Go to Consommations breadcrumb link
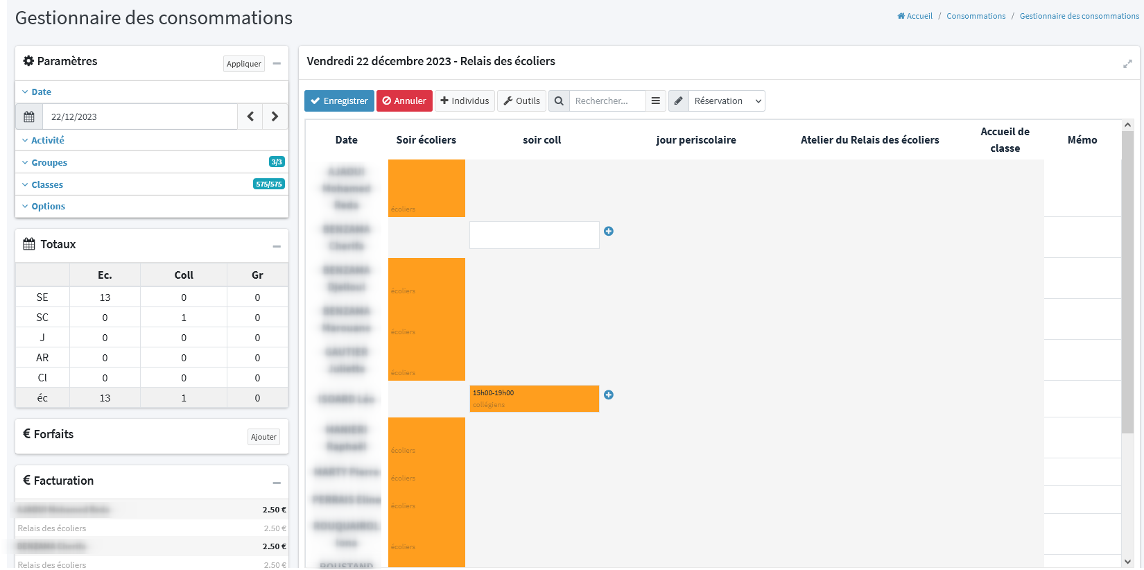 (x=976, y=16)
